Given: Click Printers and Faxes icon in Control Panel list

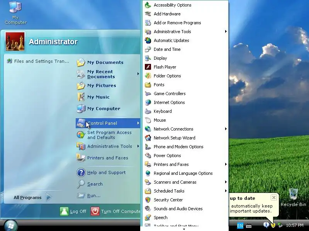Looking at the screenshot, I should click(x=148, y=164).
